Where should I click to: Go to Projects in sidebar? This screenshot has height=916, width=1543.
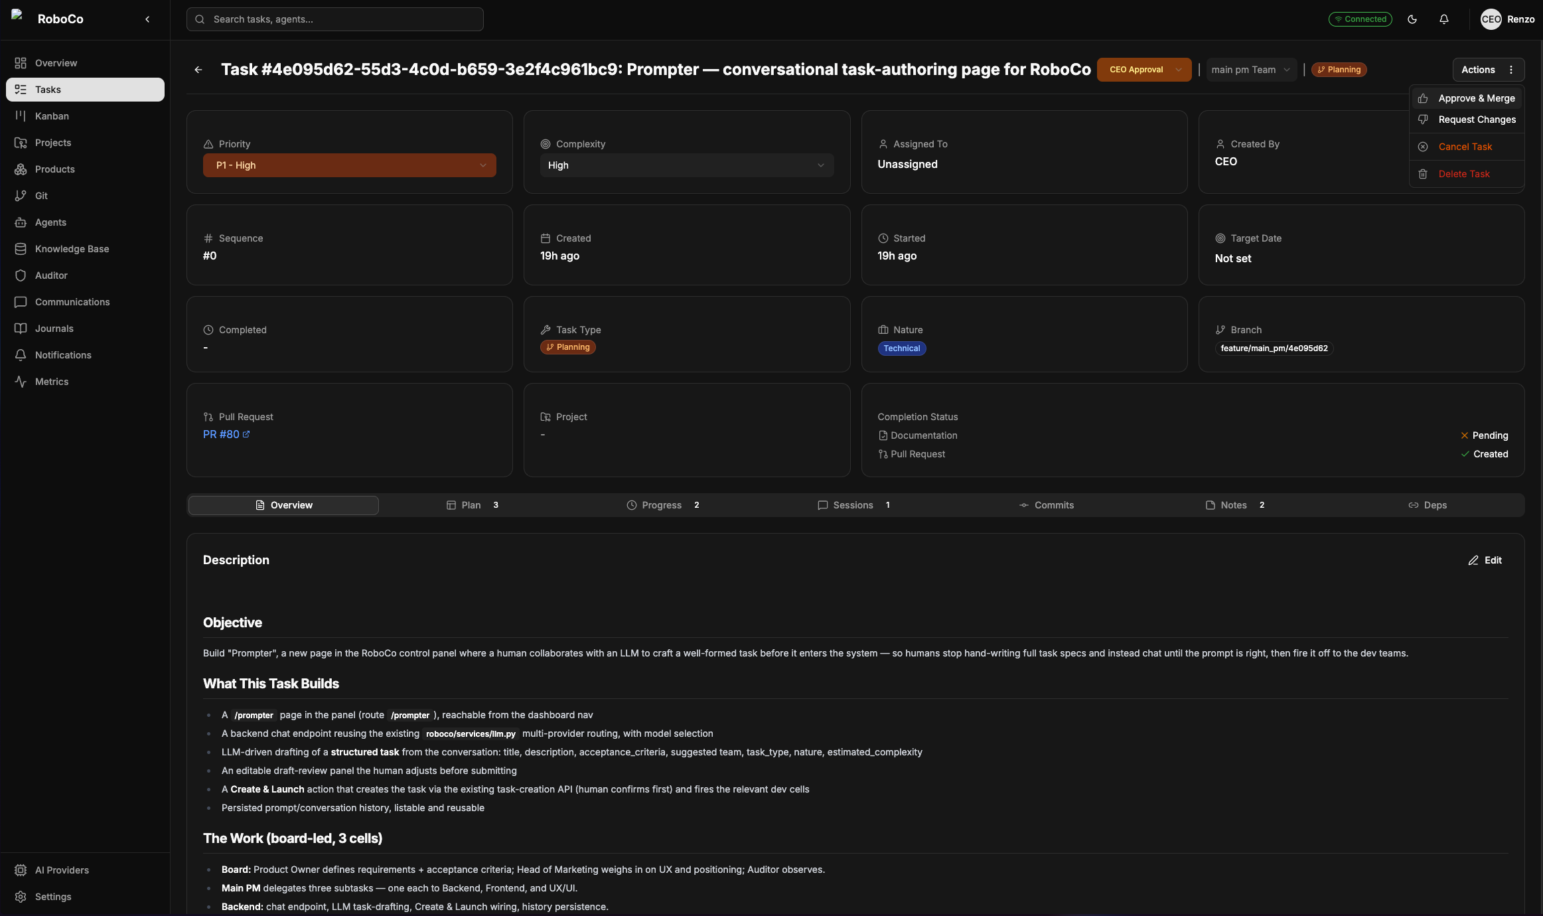coord(85,143)
